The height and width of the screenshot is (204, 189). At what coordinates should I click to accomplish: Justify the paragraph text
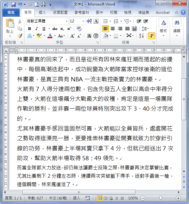(127, 29)
